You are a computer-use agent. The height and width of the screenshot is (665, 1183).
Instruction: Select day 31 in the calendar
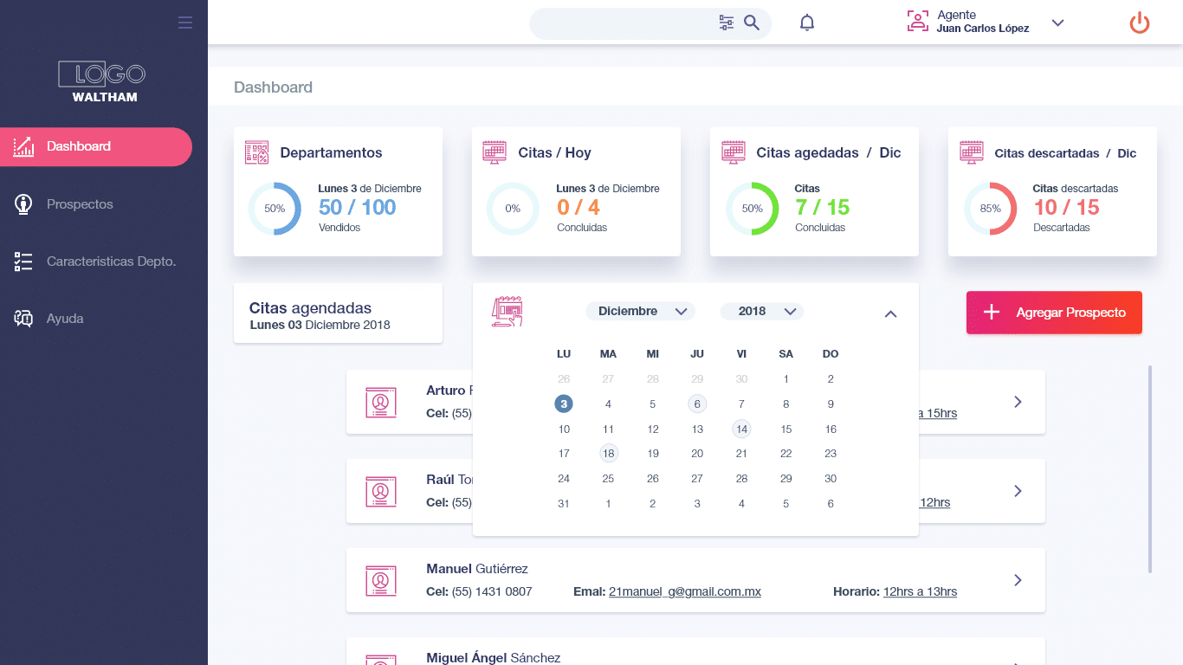pos(564,503)
